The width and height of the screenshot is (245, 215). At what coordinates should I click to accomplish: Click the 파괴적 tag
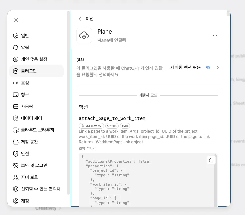[x=125, y=126]
